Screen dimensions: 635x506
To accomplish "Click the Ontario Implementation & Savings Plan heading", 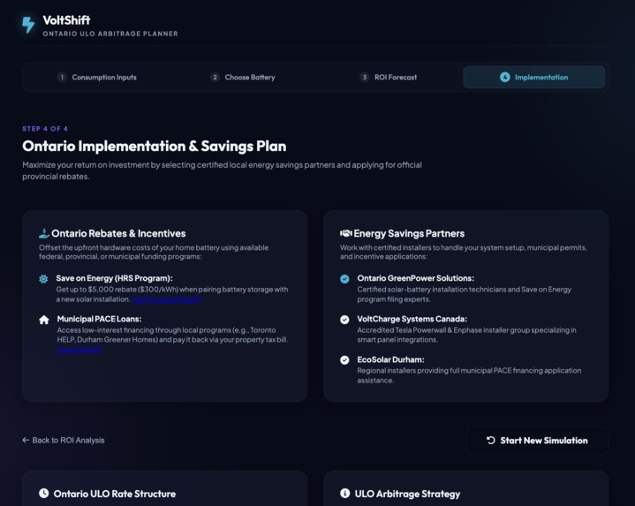I will [x=155, y=146].
